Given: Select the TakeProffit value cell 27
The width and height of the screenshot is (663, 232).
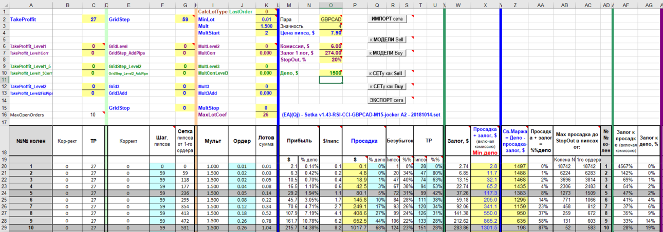Looking at the screenshot, I should click(x=93, y=19).
